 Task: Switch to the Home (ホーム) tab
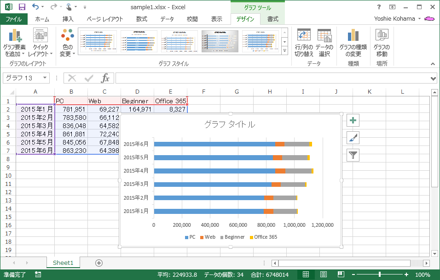pyautogui.click(x=42, y=19)
